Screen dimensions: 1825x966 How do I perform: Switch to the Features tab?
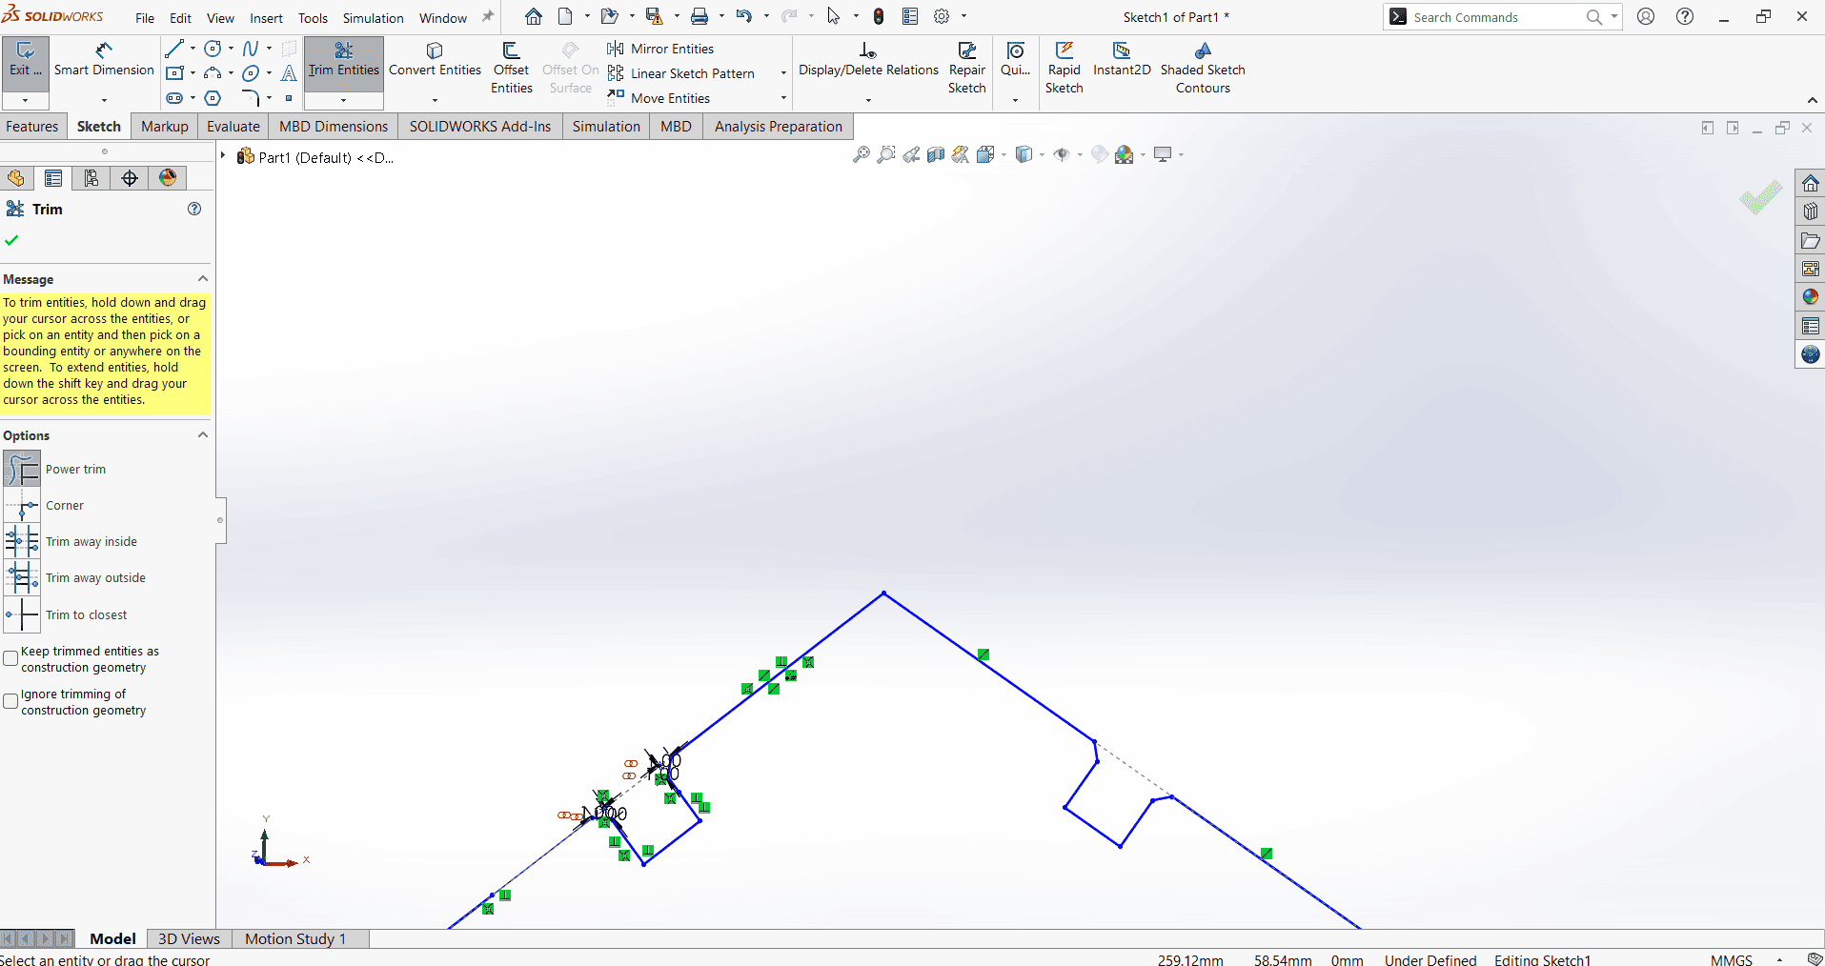[x=32, y=126]
